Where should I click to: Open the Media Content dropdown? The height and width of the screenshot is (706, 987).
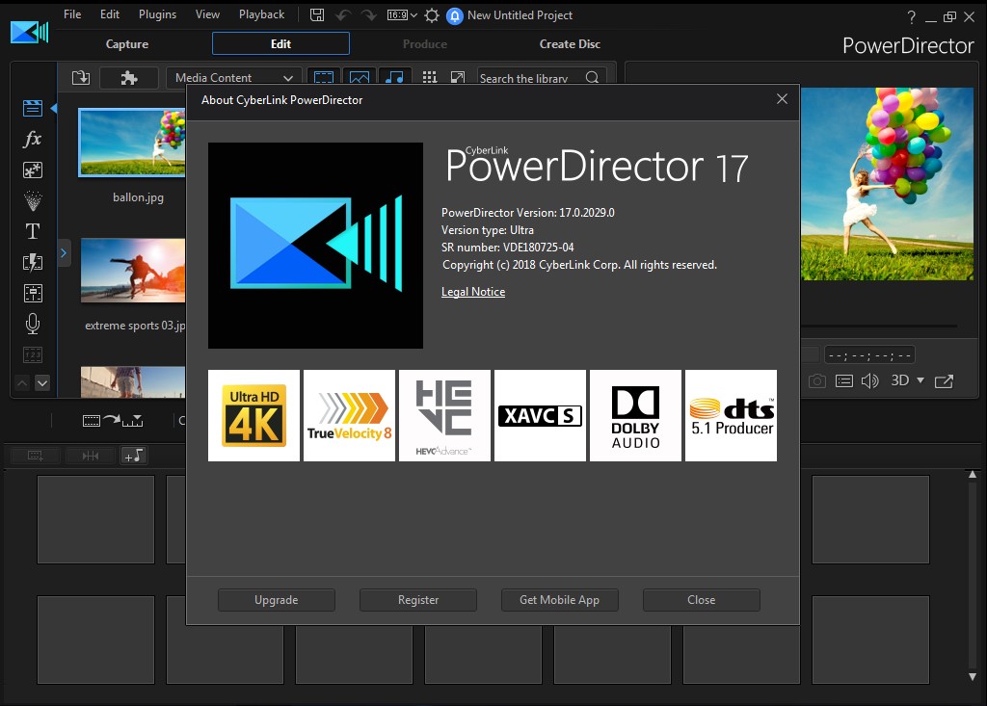[x=233, y=77]
